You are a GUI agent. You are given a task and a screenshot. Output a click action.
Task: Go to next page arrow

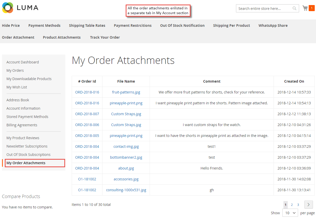click(x=308, y=205)
